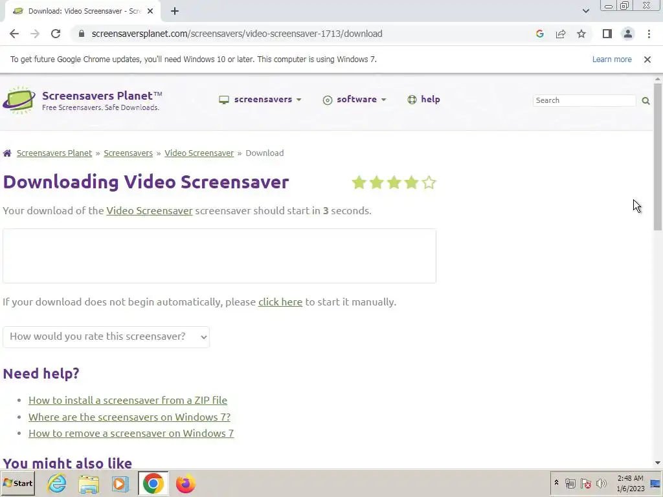Open the Chrome profile avatar
This screenshot has width=663, height=497.
click(628, 34)
